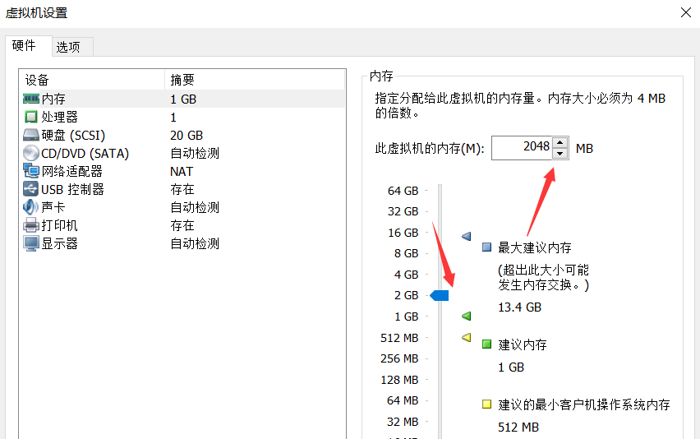This screenshot has height=439, width=700.
Task: Click the 4 GB scale label
Action: point(406,275)
